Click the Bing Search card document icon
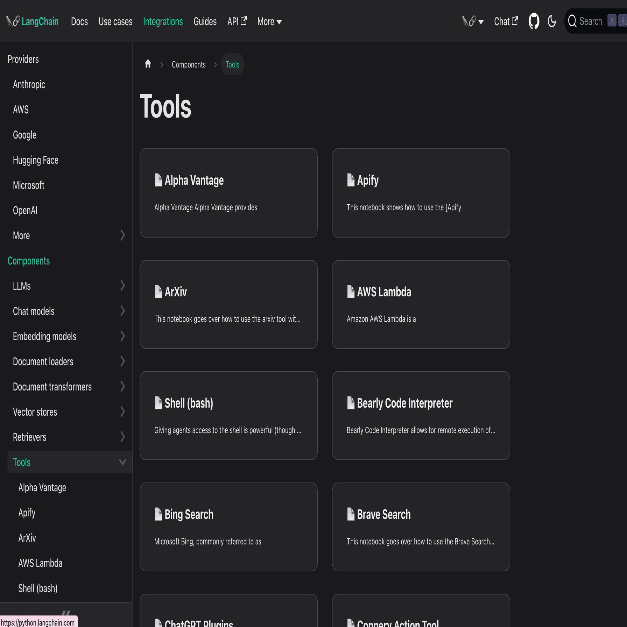Screen dimensions: 627x627 158,514
